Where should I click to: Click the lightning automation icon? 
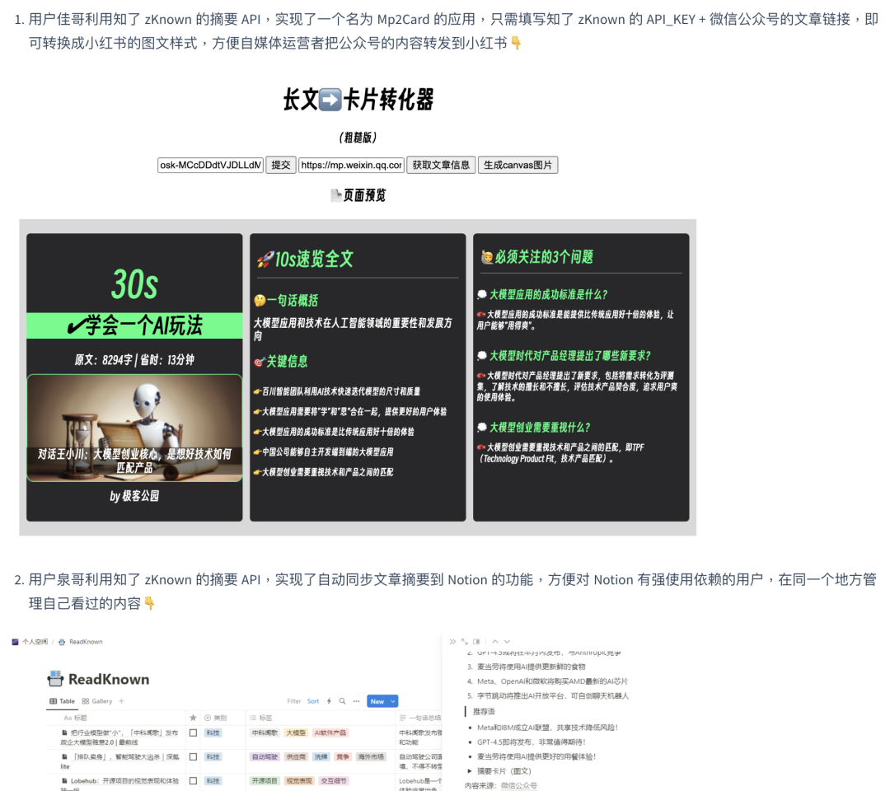click(x=329, y=701)
